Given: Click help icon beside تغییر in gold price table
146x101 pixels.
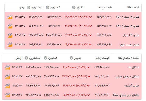Looking at the screenshot, I should 74,7.
